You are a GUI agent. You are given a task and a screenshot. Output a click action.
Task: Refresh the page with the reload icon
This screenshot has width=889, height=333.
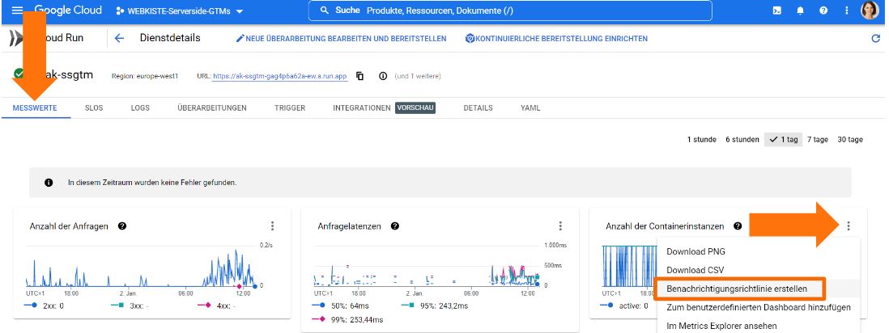pyautogui.click(x=875, y=39)
